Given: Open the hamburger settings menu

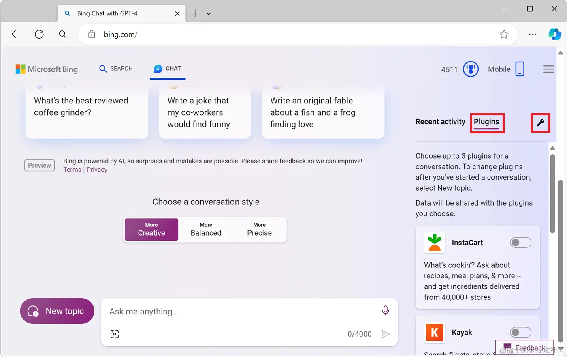Looking at the screenshot, I should coord(548,69).
